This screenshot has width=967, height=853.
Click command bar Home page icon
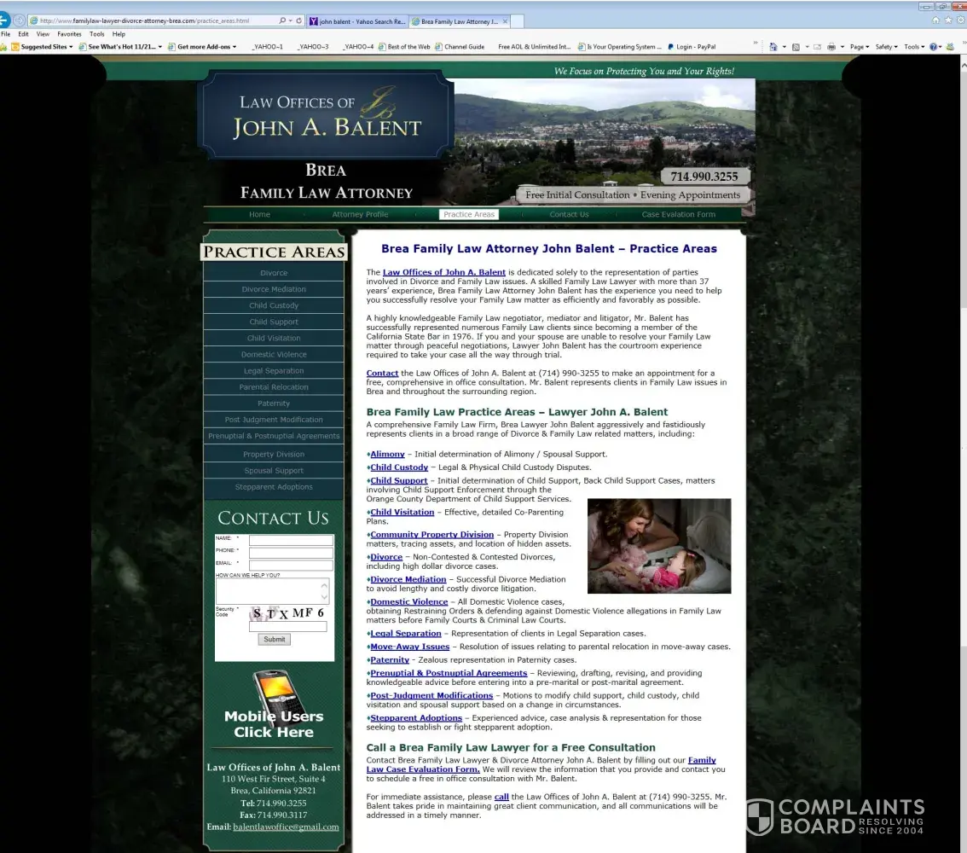pyautogui.click(x=773, y=47)
